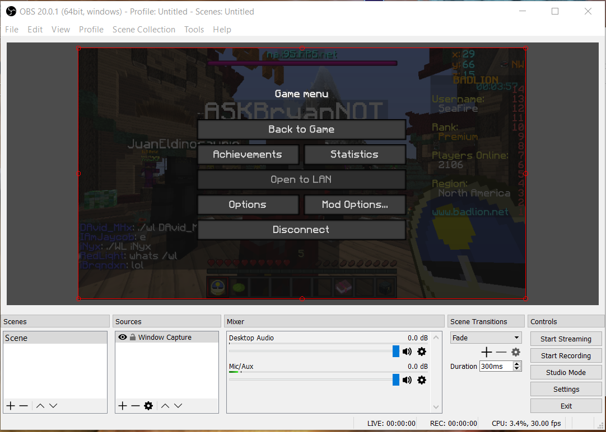Viewport: 606px width, 432px height.
Task: Click the Options button in preview
Action: point(248,205)
